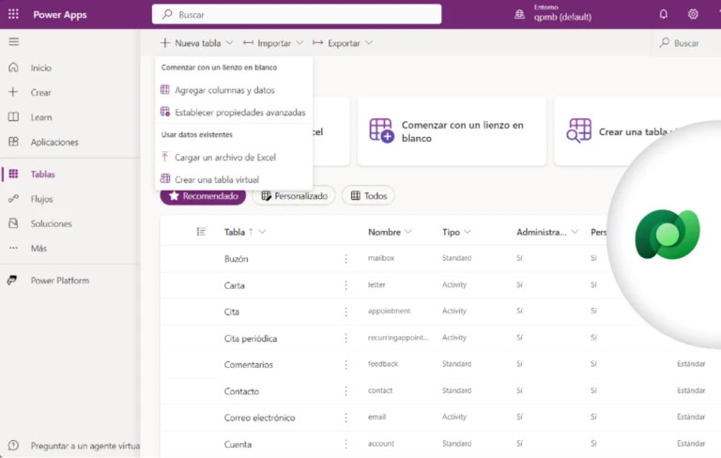Open more options for Cuenta row

tap(345, 444)
